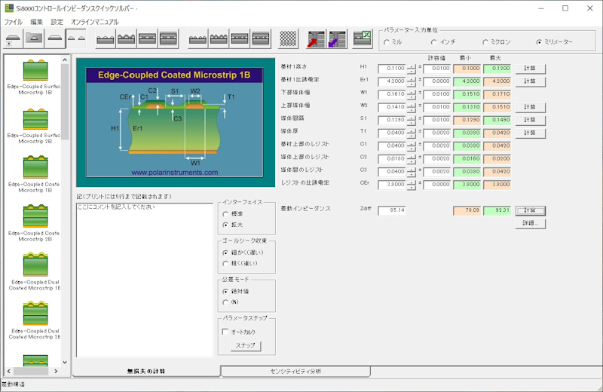The image size is (603, 392).
Task: Click the red arrow toolbar icon
Action: coord(317,39)
